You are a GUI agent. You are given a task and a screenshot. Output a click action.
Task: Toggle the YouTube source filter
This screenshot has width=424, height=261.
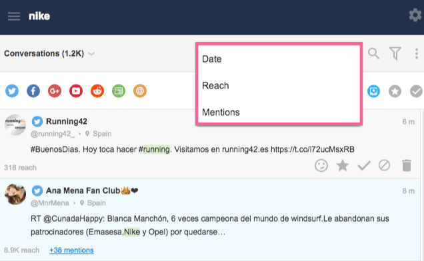click(76, 91)
